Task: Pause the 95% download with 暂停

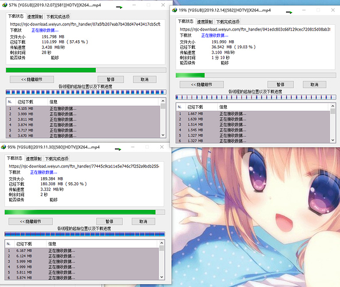Action: (x=109, y=221)
